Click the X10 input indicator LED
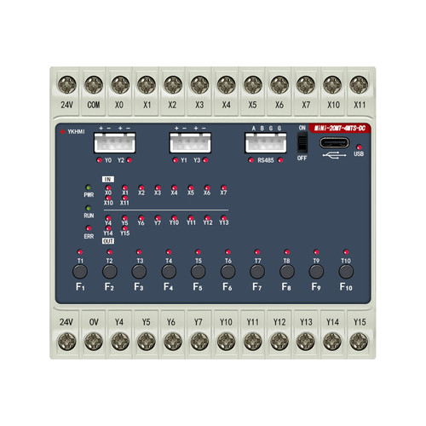Screen dimensions: 426x426 (108, 198)
